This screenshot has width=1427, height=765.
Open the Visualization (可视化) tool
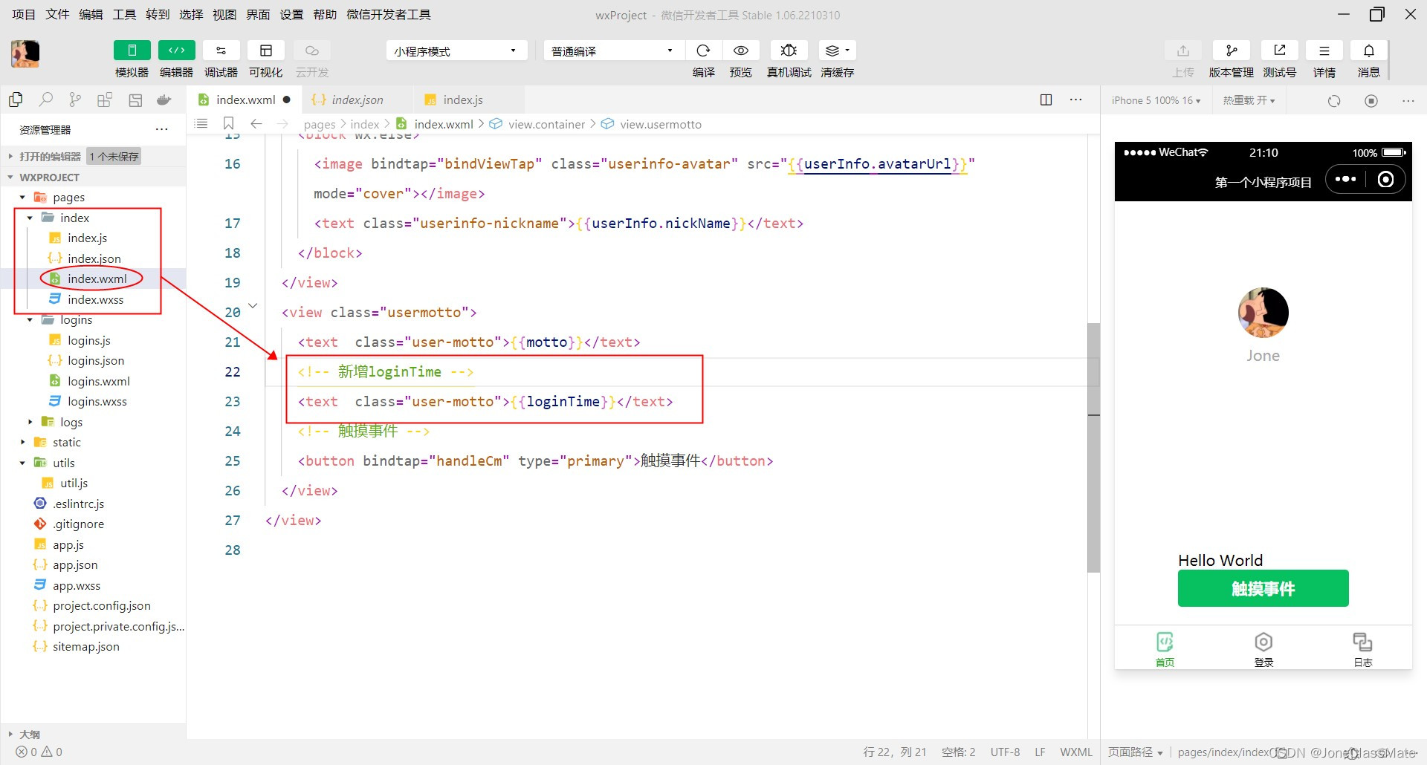[266, 51]
